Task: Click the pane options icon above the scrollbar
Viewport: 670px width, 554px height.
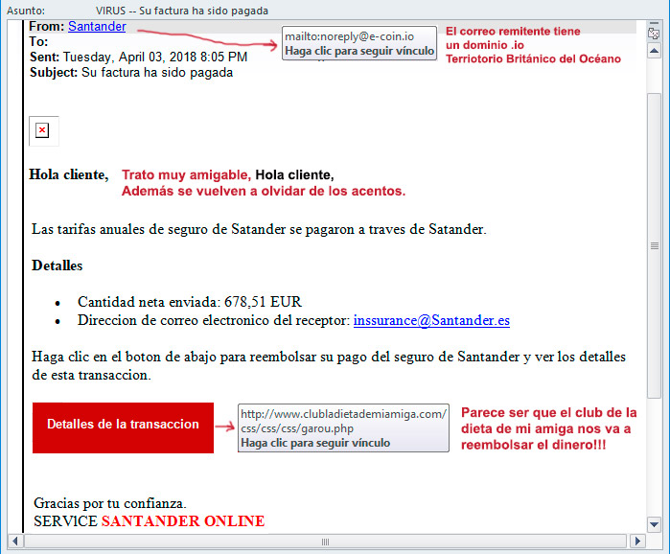Action: 654,32
